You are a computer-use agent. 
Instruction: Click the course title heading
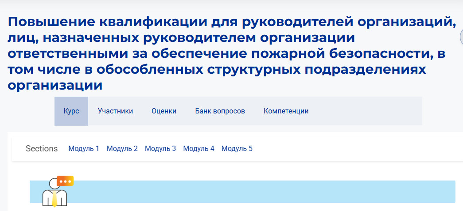pyautogui.click(x=232, y=54)
